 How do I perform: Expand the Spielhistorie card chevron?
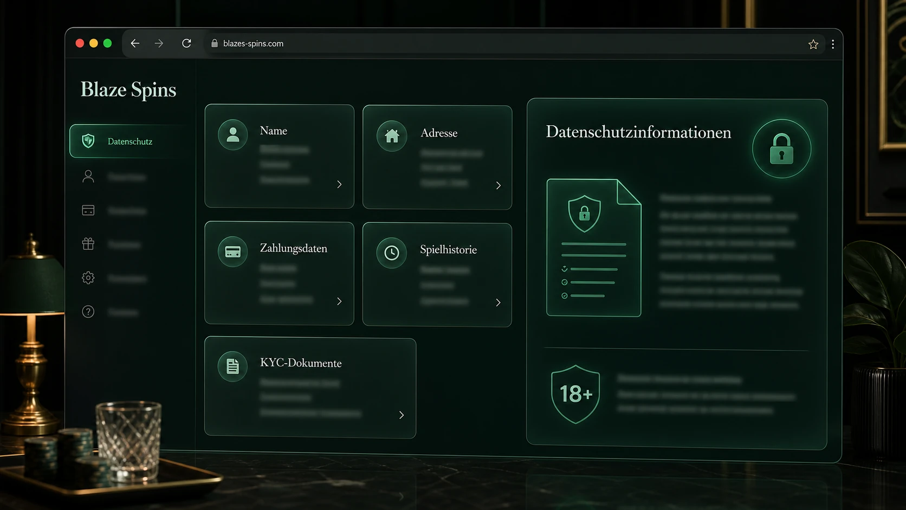coord(498,302)
